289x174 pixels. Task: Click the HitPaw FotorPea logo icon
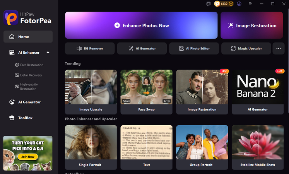coord(11,17)
